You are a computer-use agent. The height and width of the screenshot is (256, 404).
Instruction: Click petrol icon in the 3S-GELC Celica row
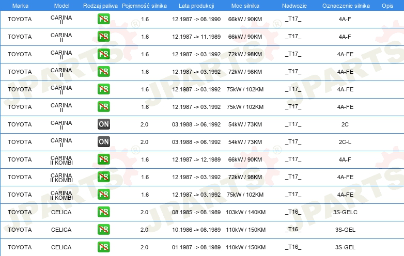click(103, 212)
